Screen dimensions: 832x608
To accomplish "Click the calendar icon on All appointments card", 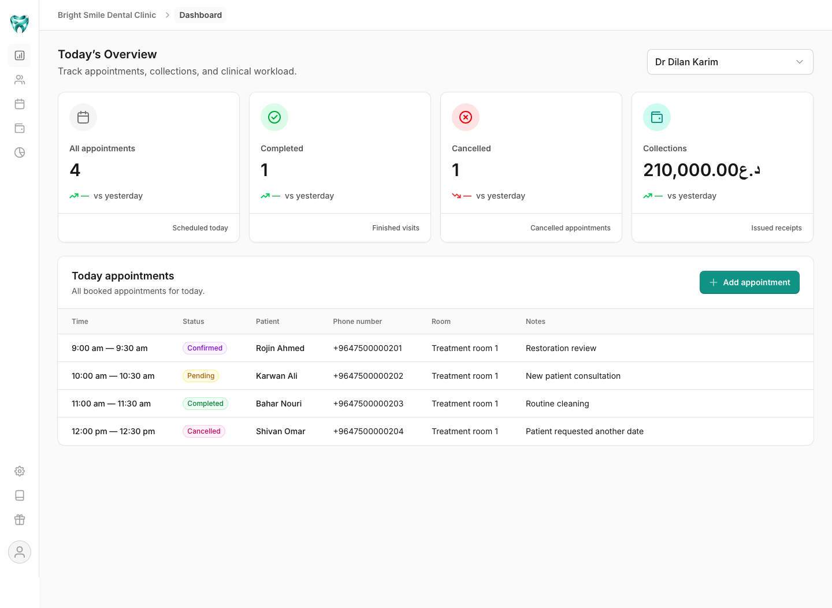I will (x=83, y=117).
